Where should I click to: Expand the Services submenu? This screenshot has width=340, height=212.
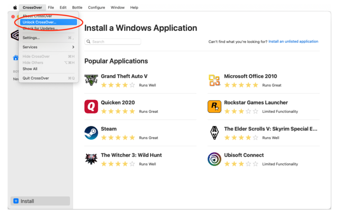(x=48, y=47)
